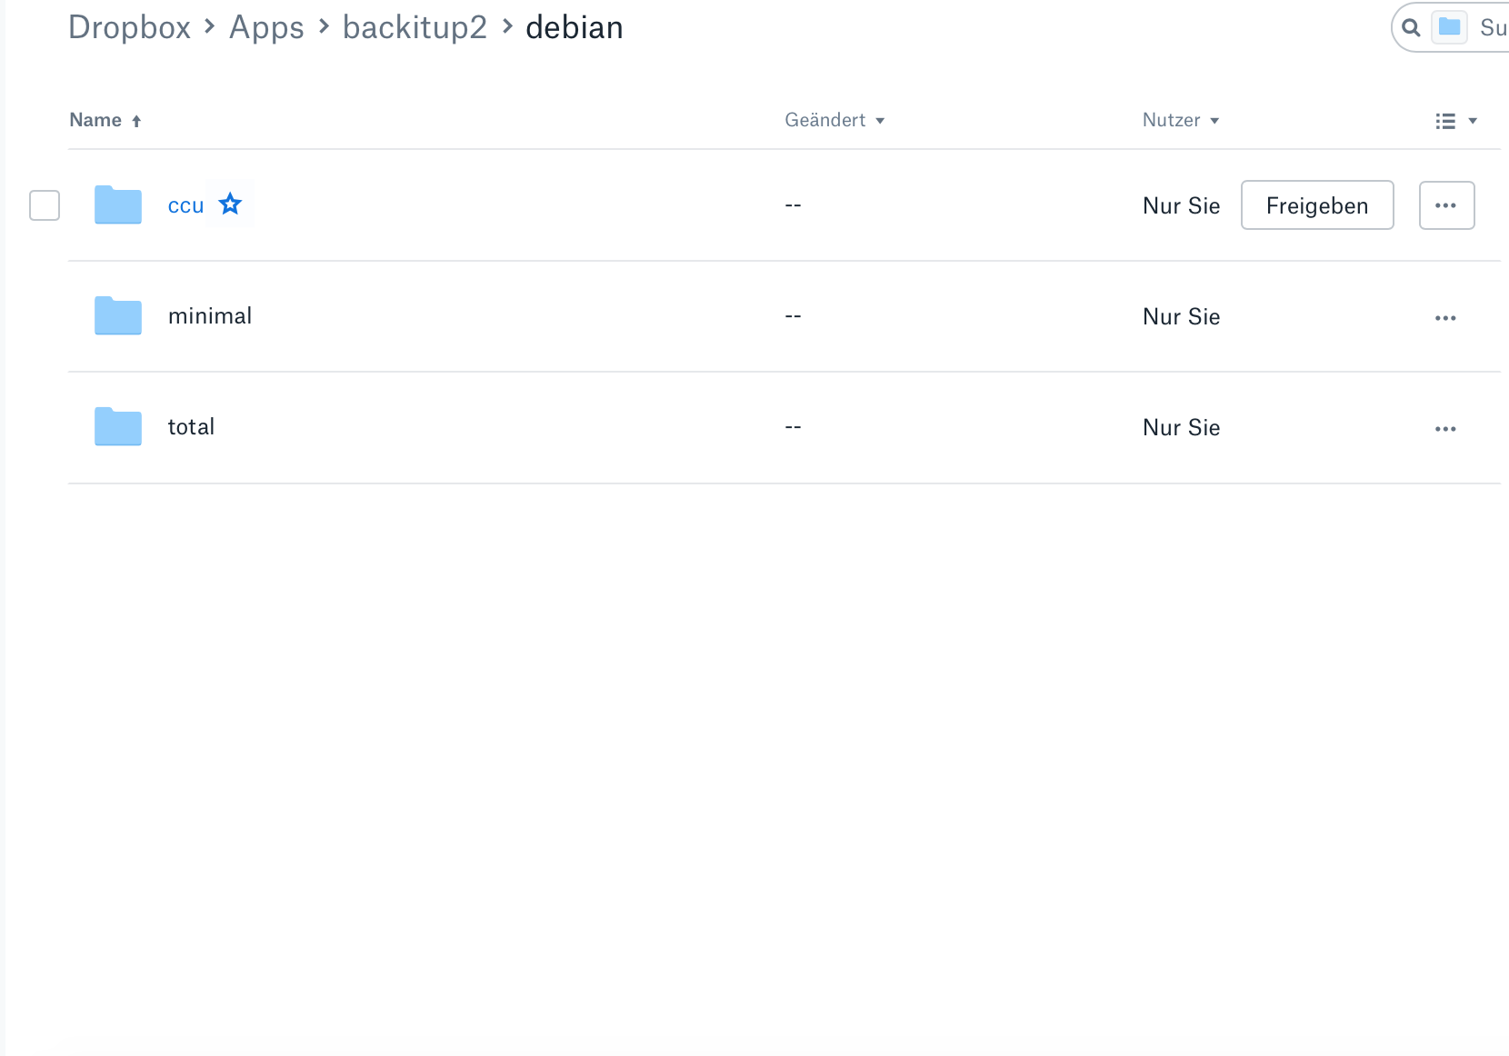Open the minimal folder icon
The height and width of the screenshot is (1056, 1509).
(x=118, y=315)
